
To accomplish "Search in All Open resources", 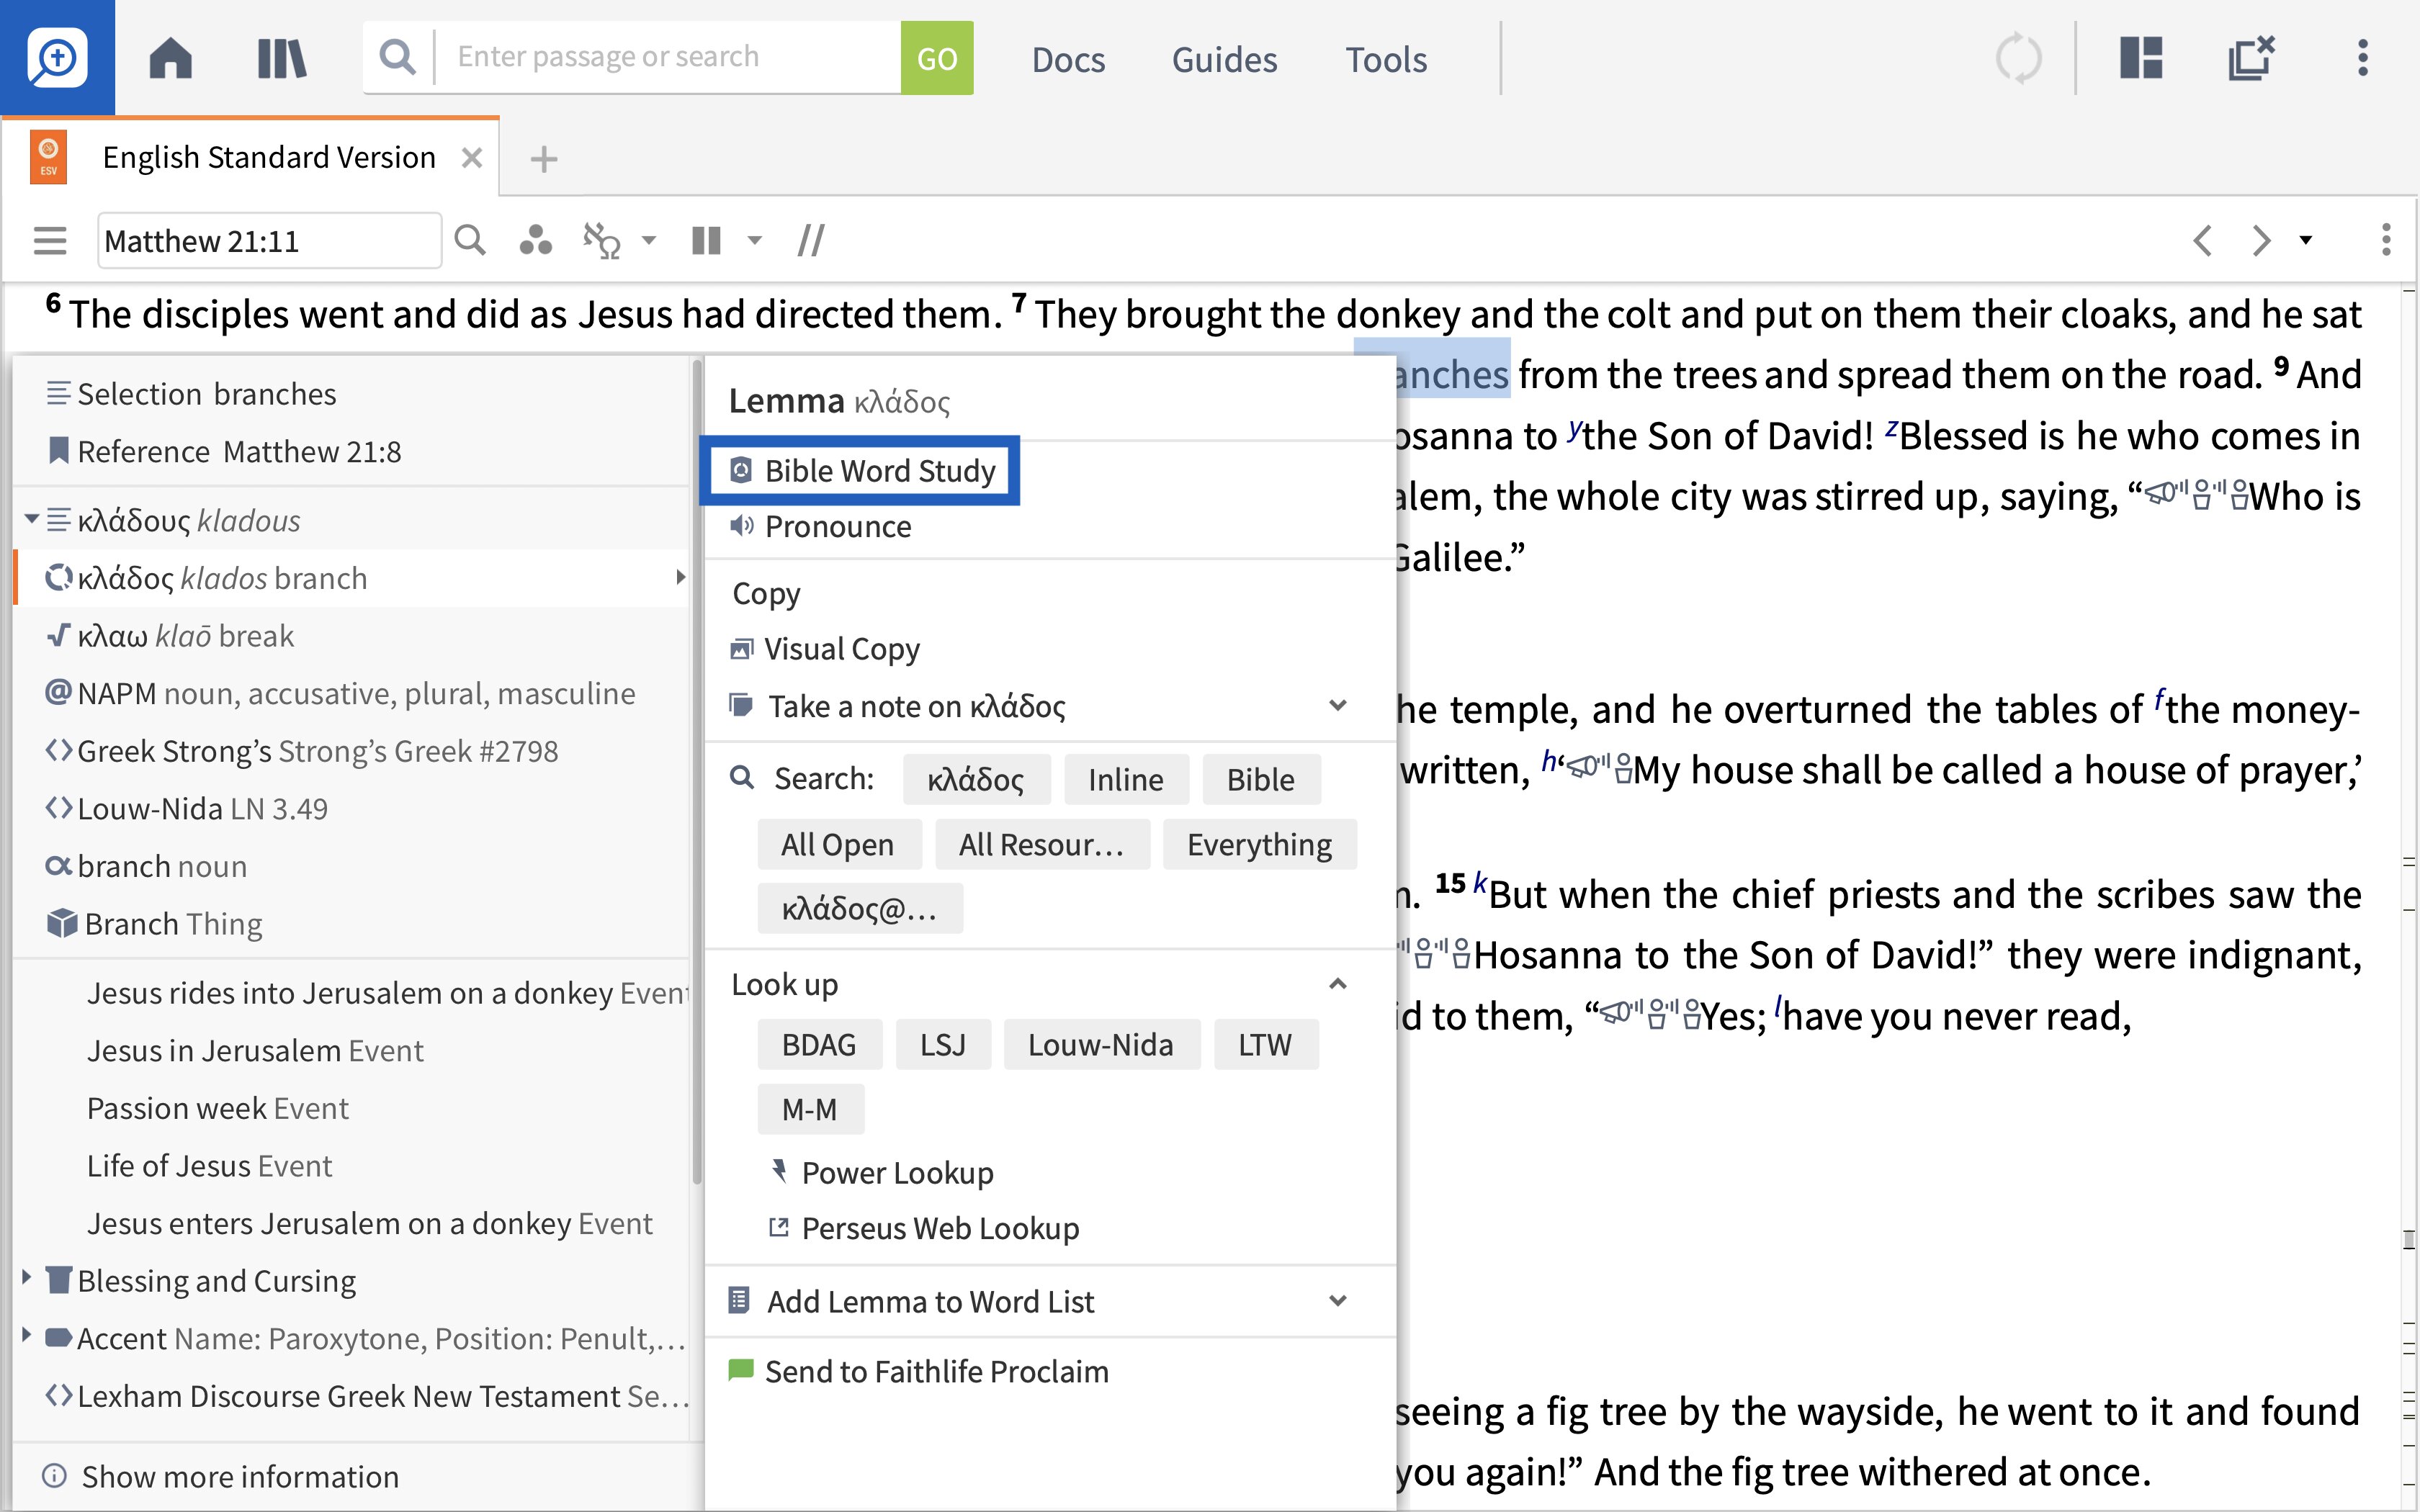I will [838, 844].
